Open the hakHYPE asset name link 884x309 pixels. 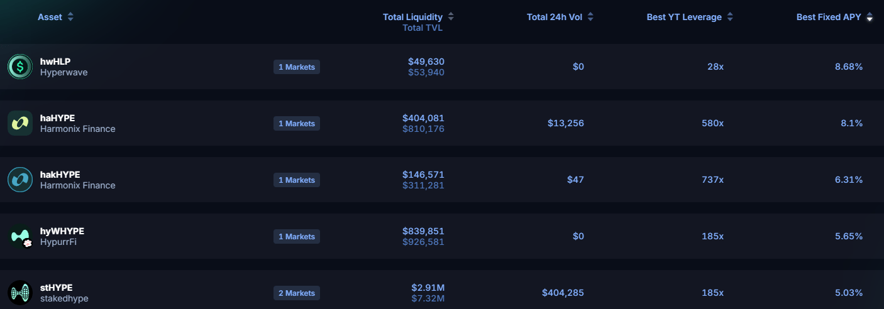point(60,175)
